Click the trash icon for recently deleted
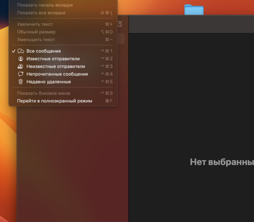This screenshot has height=222, width=254. coord(21,82)
